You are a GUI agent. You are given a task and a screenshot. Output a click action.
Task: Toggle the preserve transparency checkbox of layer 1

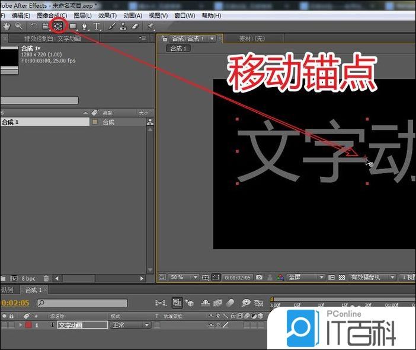click(157, 324)
